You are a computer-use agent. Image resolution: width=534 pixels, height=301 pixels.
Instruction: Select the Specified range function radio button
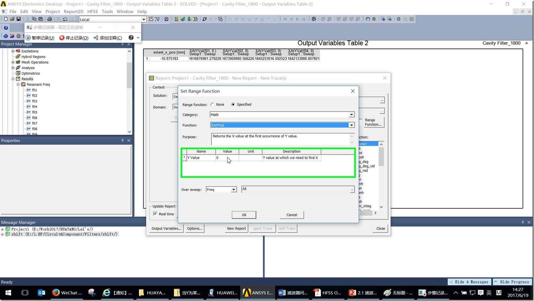click(x=233, y=104)
